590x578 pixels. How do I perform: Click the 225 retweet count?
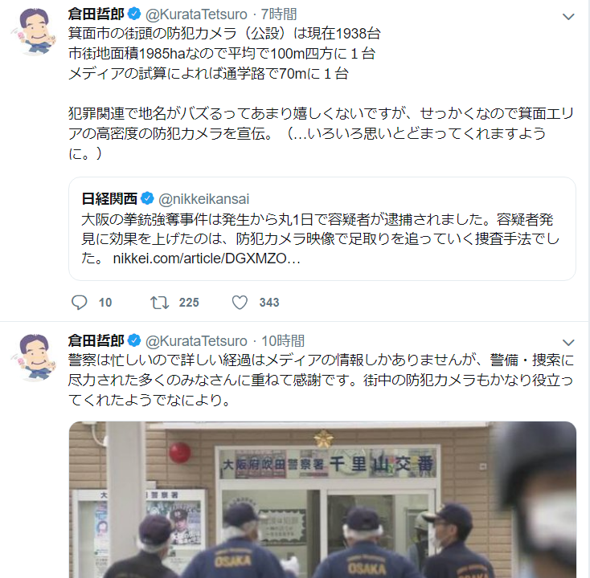click(x=189, y=303)
